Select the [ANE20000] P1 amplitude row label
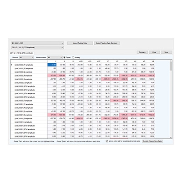This screenshot has height=182, width=182. [x=24, y=65]
